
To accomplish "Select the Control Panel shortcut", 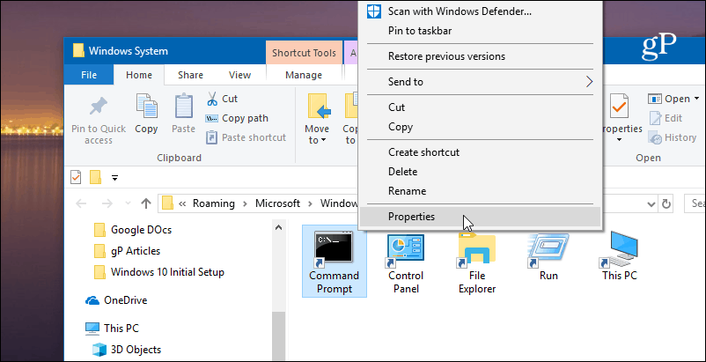I will (406, 262).
